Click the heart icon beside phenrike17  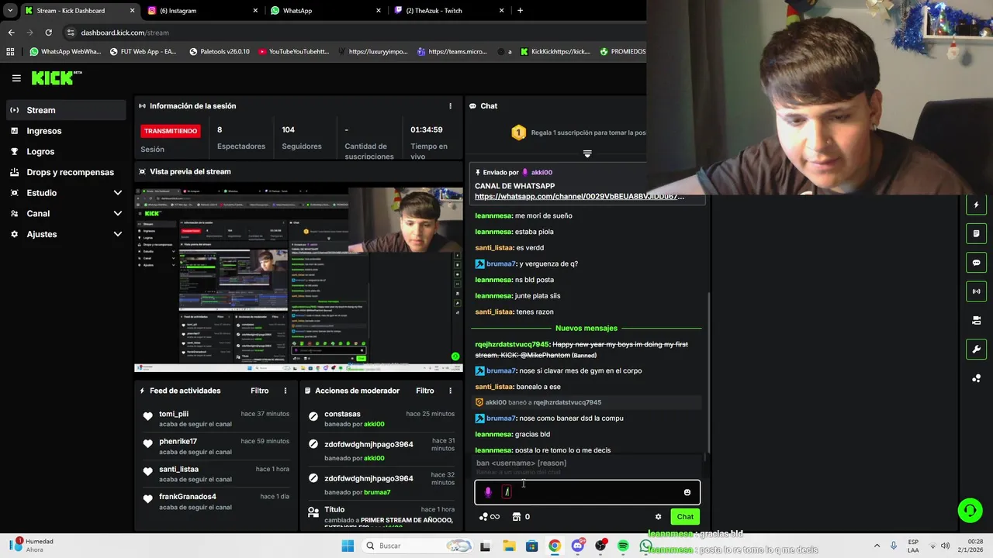point(147,444)
